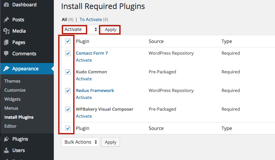275x160 pixels.
Task: Activate the WPBakery Visual Composer plugin
Action: (x=84, y=116)
